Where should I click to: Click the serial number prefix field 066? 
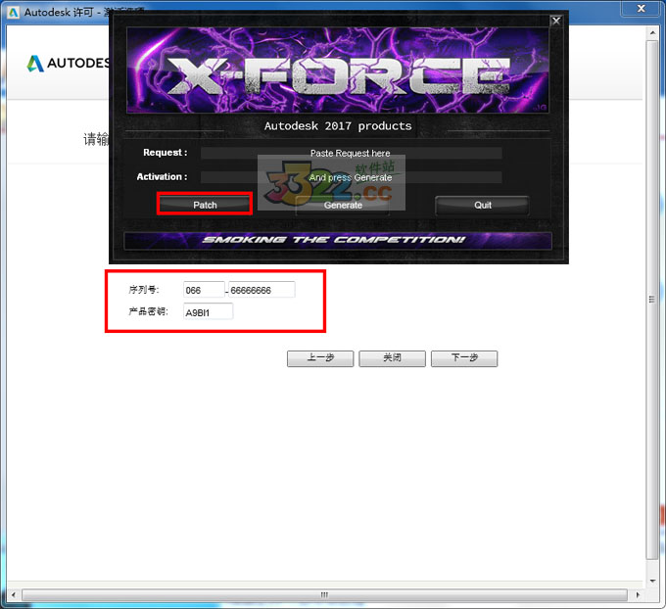pos(204,290)
